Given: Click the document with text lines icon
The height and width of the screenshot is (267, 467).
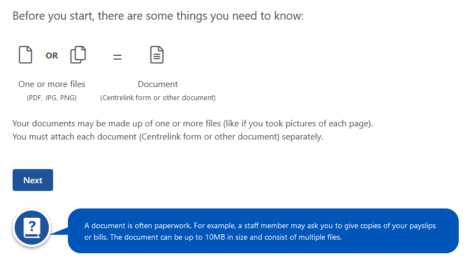Looking at the screenshot, I should (x=157, y=55).
